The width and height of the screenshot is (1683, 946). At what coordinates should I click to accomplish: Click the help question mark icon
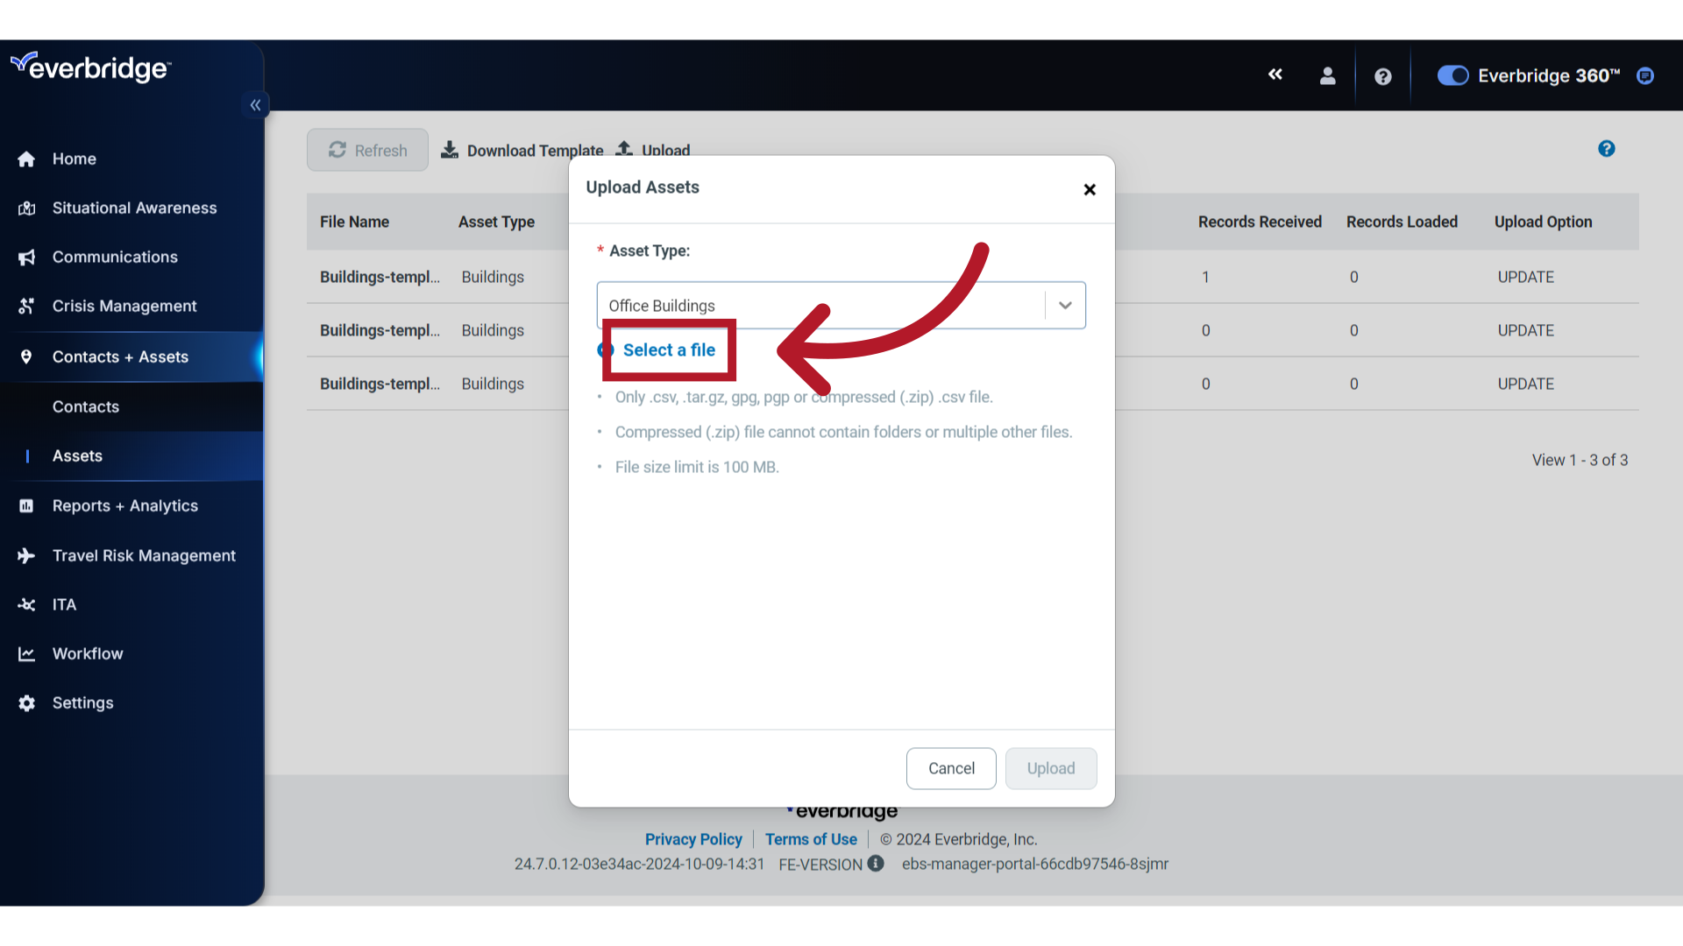pyautogui.click(x=1382, y=75)
